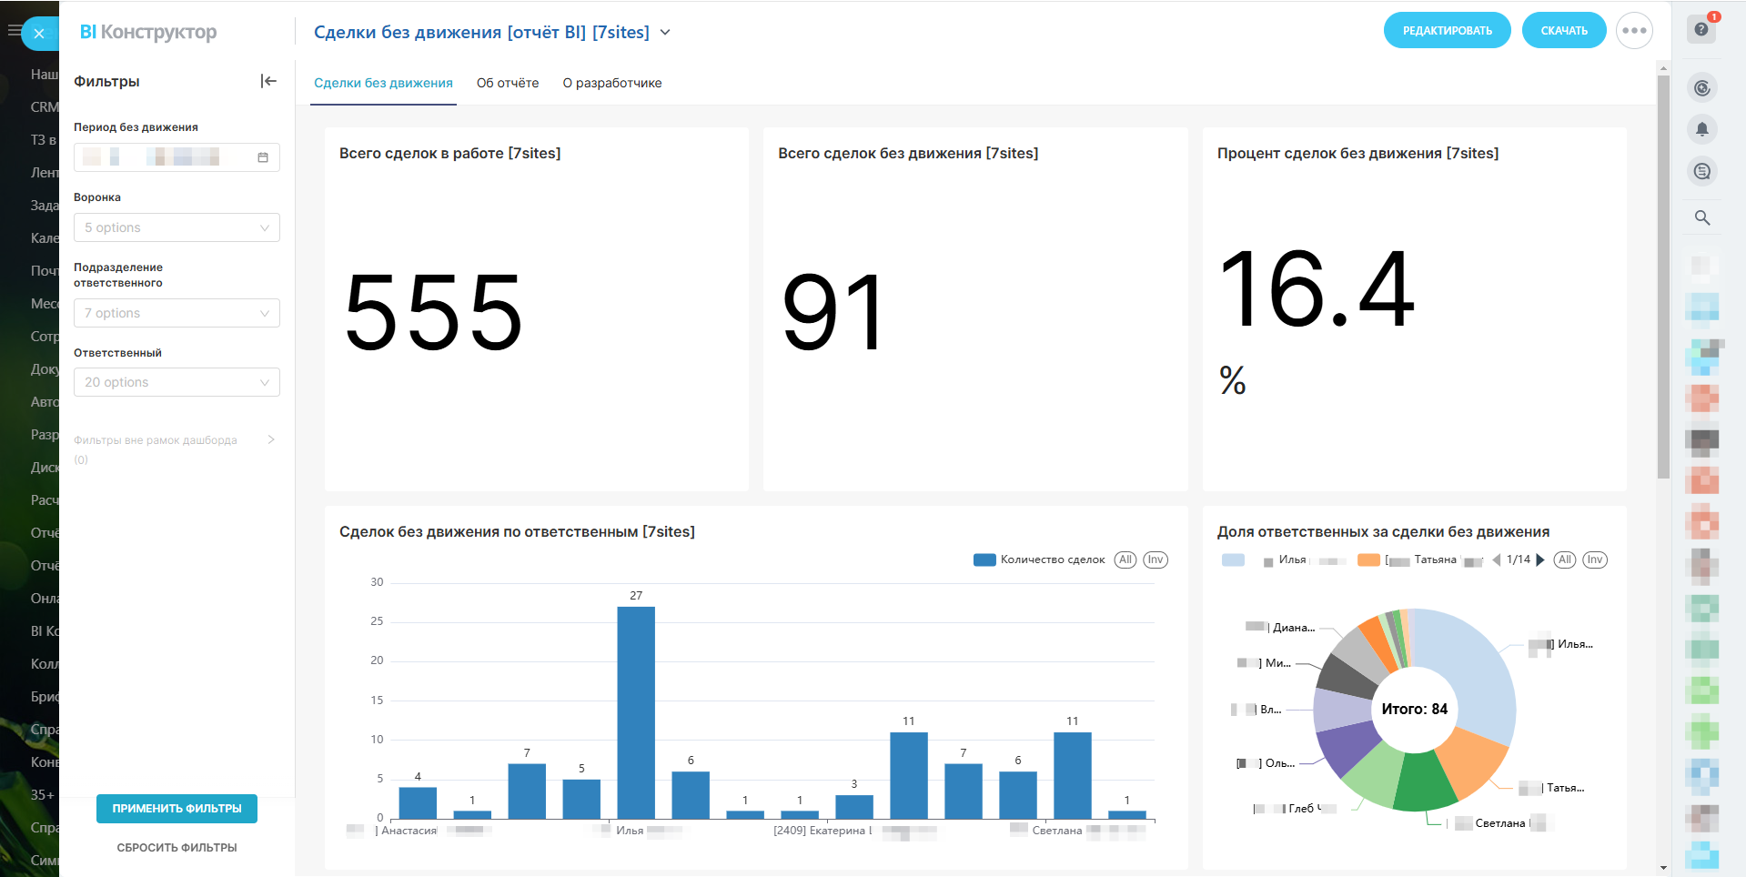
Task: Invert selection in bar chart legend
Action: [1156, 559]
